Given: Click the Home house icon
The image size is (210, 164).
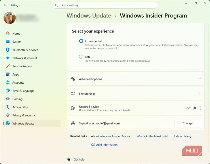Looking at the screenshot, I should (x=8, y=34).
